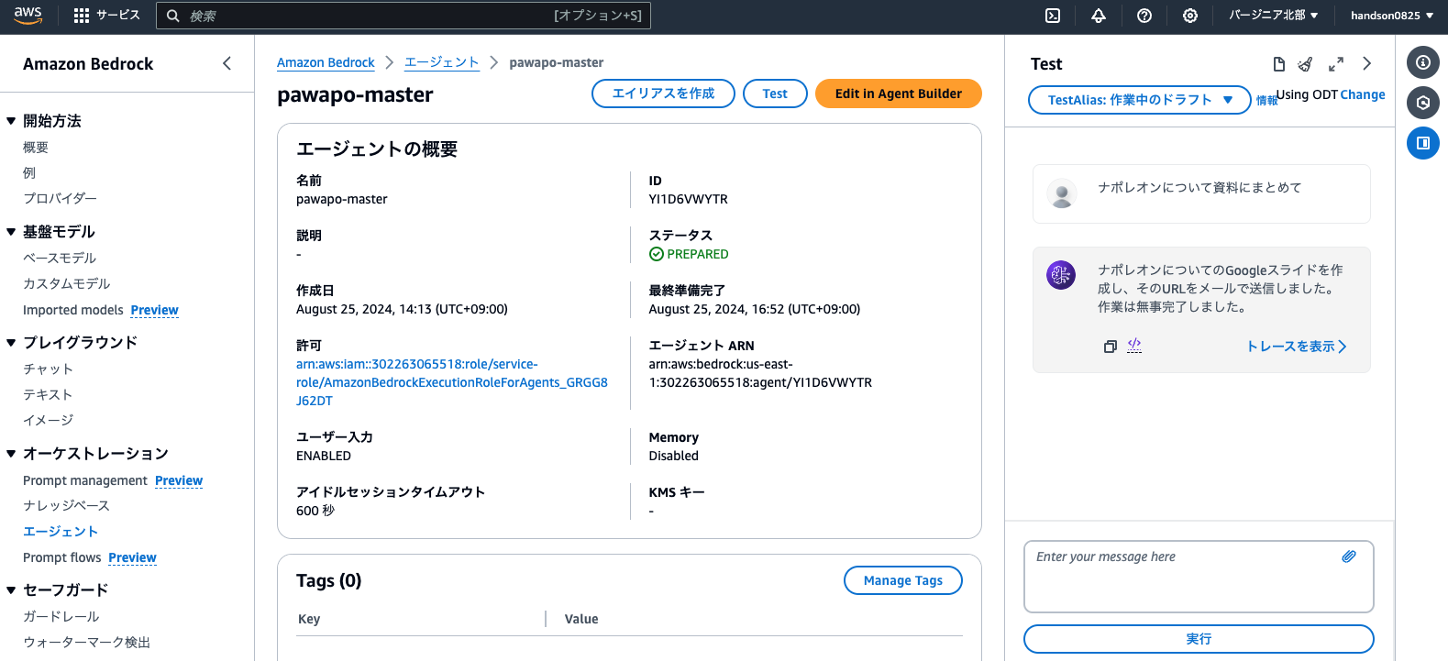Open the help question mark icon
Image resolution: width=1448 pixels, height=661 pixels.
click(x=1144, y=16)
